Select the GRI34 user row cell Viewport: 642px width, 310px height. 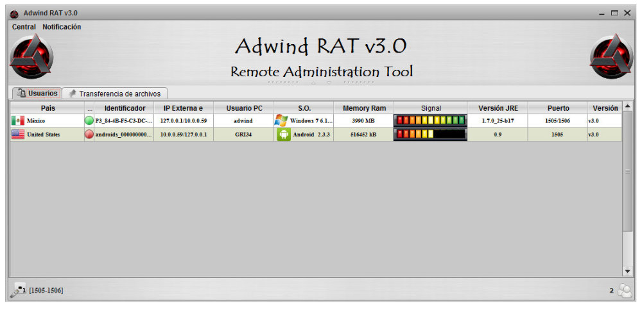(x=243, y=135)
